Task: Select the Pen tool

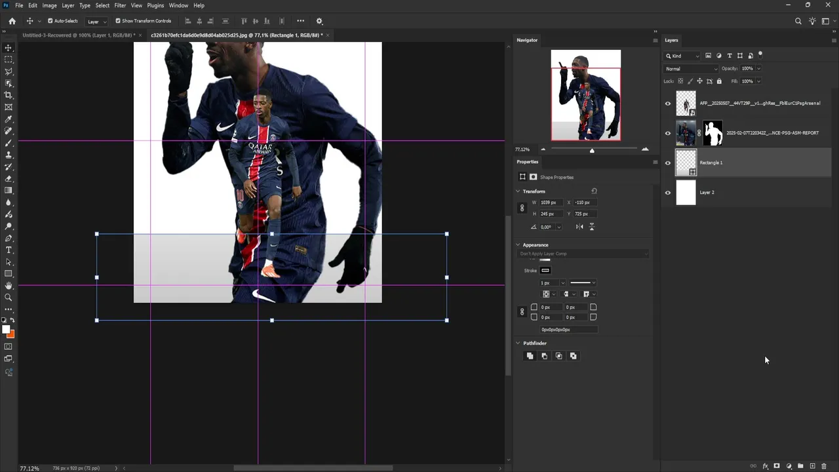Action: tap(9, 238)
